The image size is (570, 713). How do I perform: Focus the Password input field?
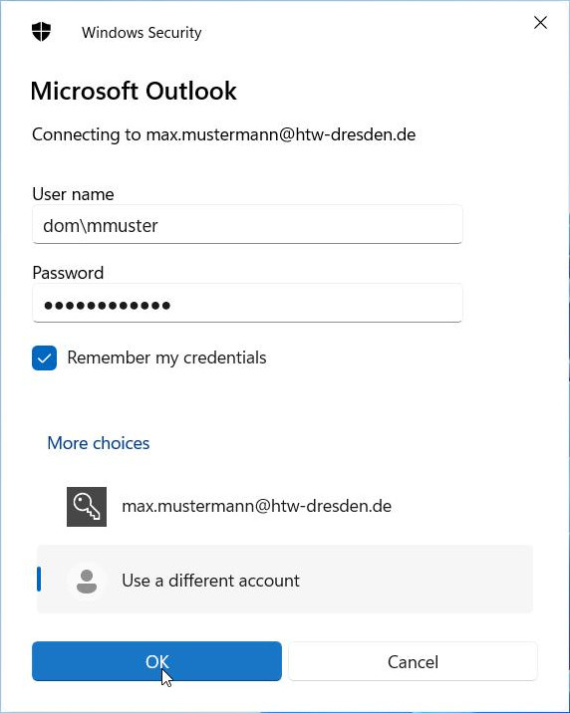coord(247,304)
